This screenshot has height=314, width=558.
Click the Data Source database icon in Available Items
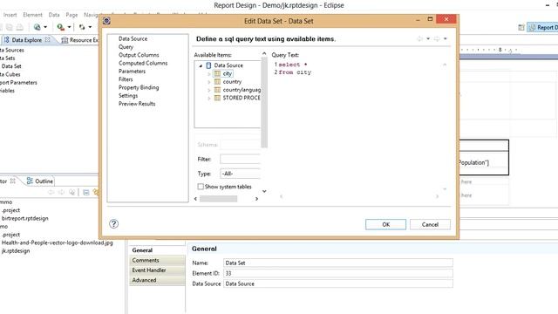click(208, 65)
